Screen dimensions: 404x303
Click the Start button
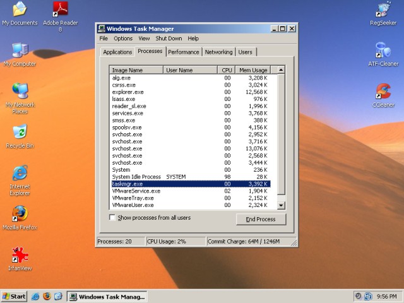14,297
